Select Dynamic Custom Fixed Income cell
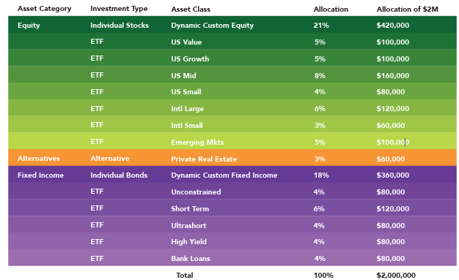Image resolution: width=459 pixels, height=280 pixels. pos(224,175)
